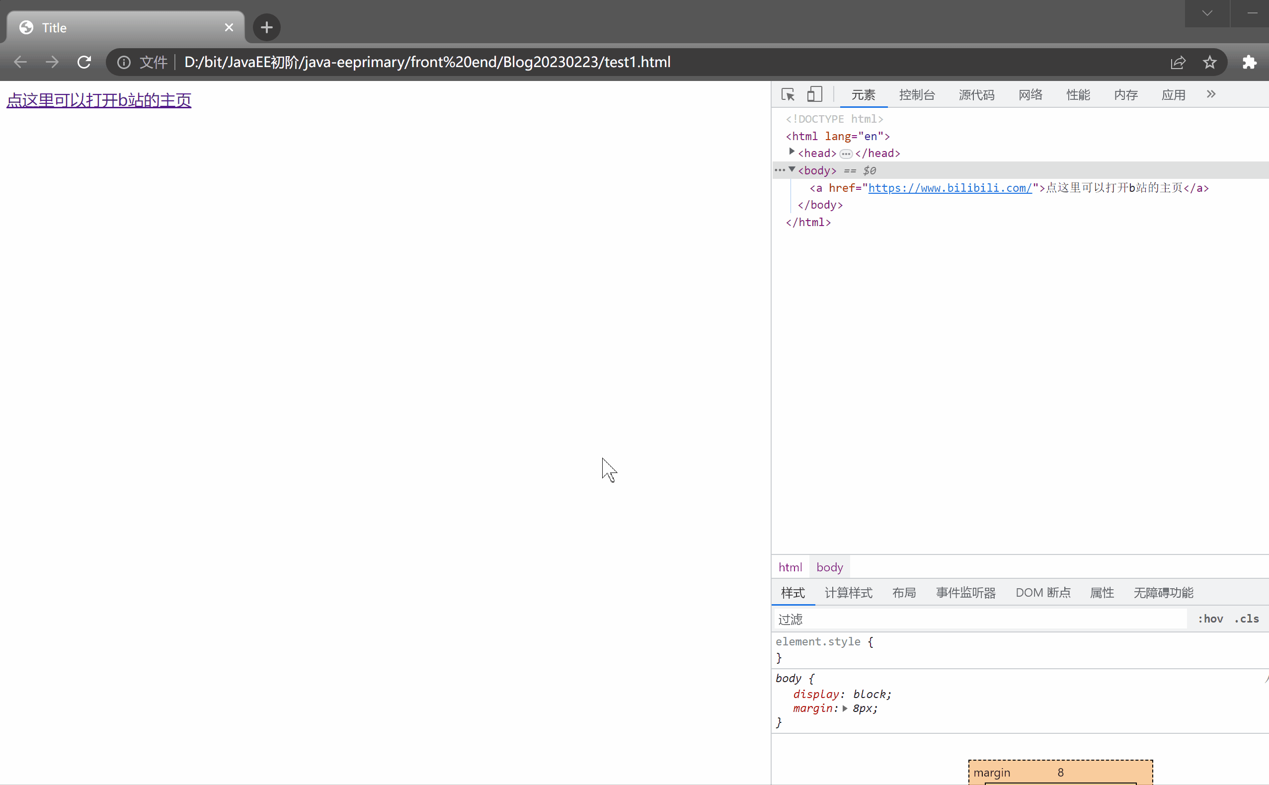Open the 性能 tab
Viewport: 1269px width, 785px height.
pos(1078,95)
